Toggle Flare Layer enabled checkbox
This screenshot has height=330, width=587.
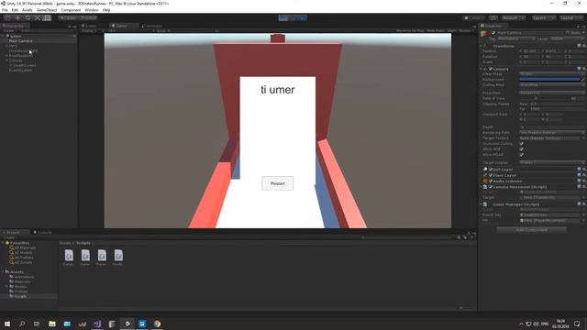pyautogui.click(x=491, y=175)
